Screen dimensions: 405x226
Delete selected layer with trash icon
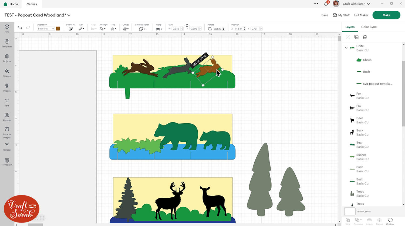point(365,37)
